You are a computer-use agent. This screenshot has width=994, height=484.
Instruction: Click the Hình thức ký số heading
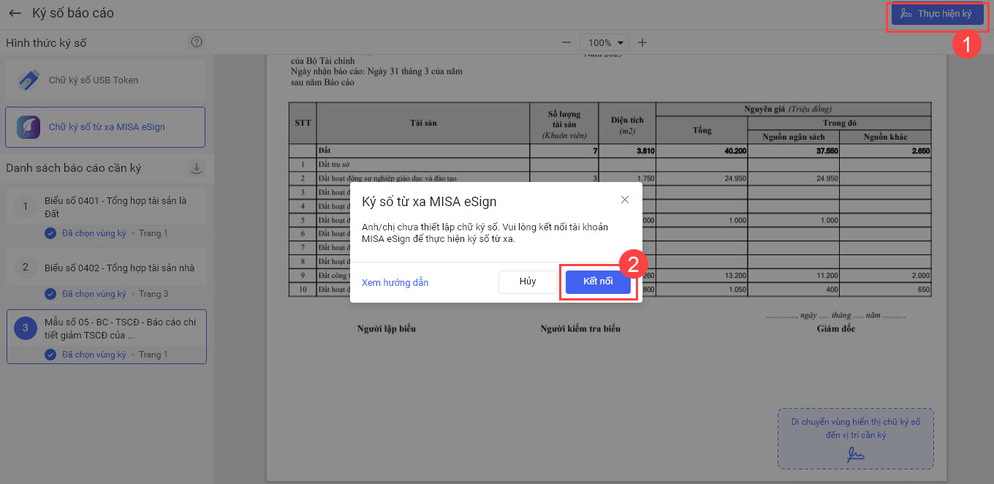46,42
